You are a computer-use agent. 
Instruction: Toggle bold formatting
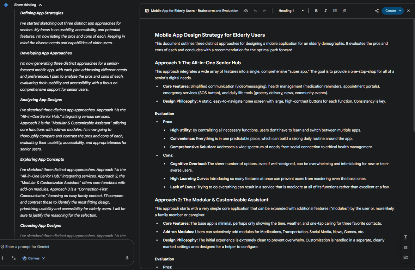tap(316, 11)
